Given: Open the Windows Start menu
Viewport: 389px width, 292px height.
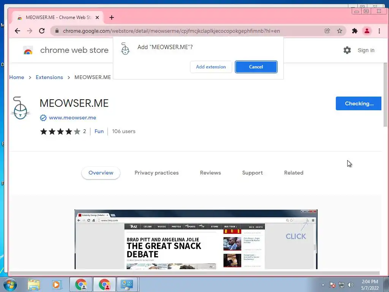Looking at the screenshot, I should pyautogui.click(x=10, y=284).
